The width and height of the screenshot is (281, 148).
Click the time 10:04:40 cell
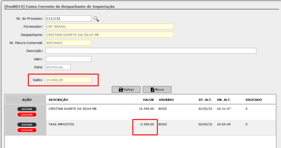pos(224,124)
